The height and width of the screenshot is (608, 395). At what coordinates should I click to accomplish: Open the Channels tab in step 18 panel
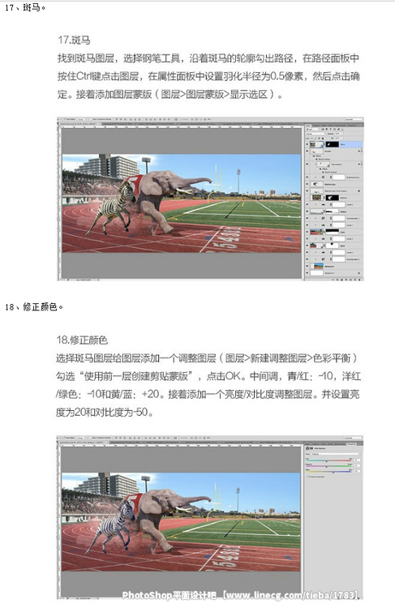click(x=316, y=444)
